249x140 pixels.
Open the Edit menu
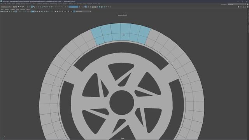[x=5, y=4]
